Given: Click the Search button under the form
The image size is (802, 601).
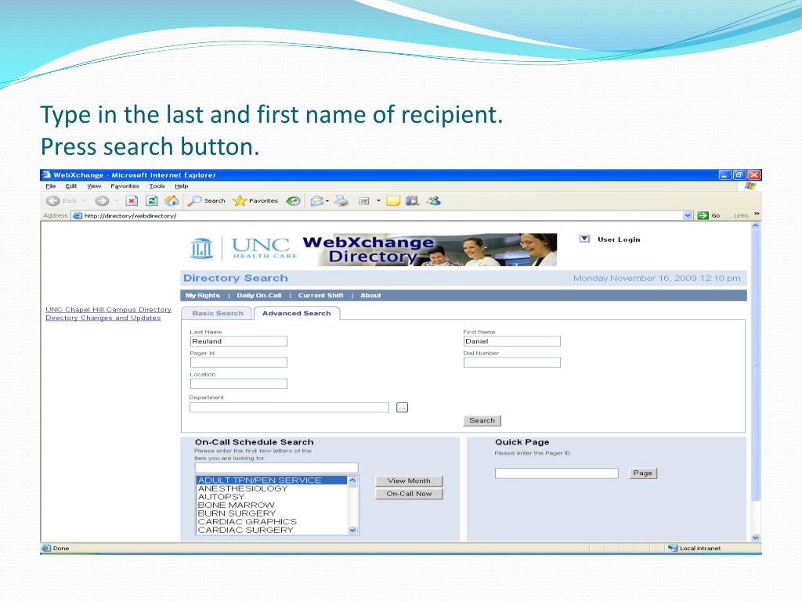Looking at the screenshot, I should (x=482, y=420).
